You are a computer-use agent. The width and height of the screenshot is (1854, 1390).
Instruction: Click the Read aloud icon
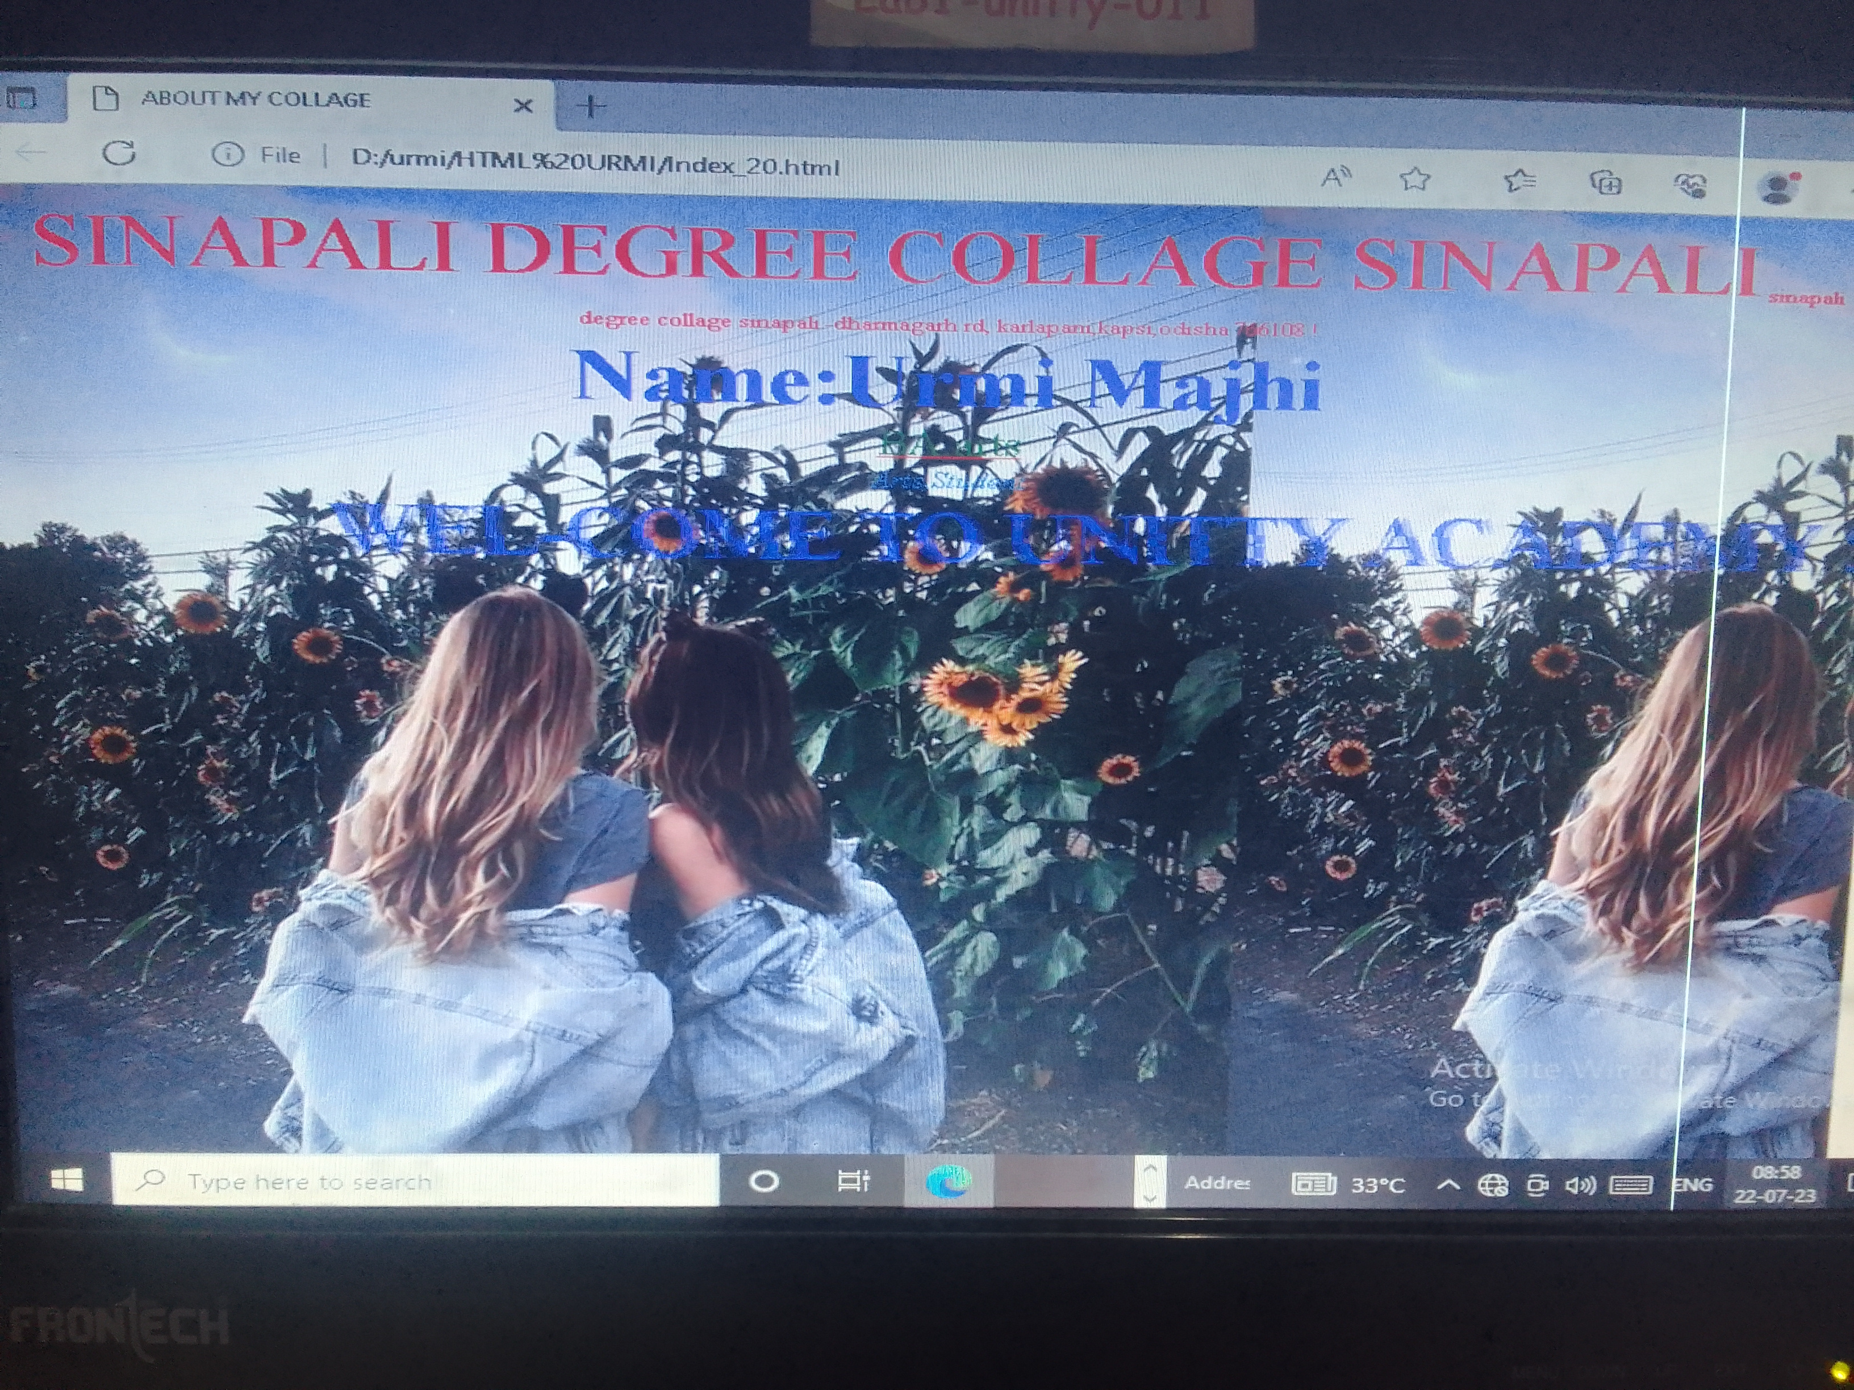click(1335, 177)
